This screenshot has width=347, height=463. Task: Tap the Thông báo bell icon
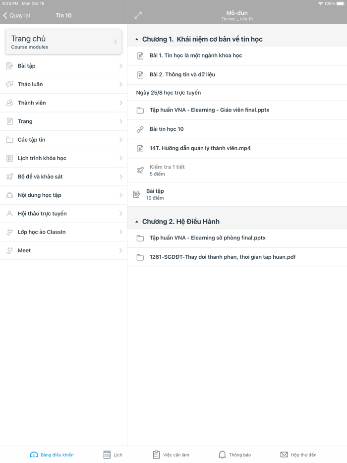tap(222, 455)
